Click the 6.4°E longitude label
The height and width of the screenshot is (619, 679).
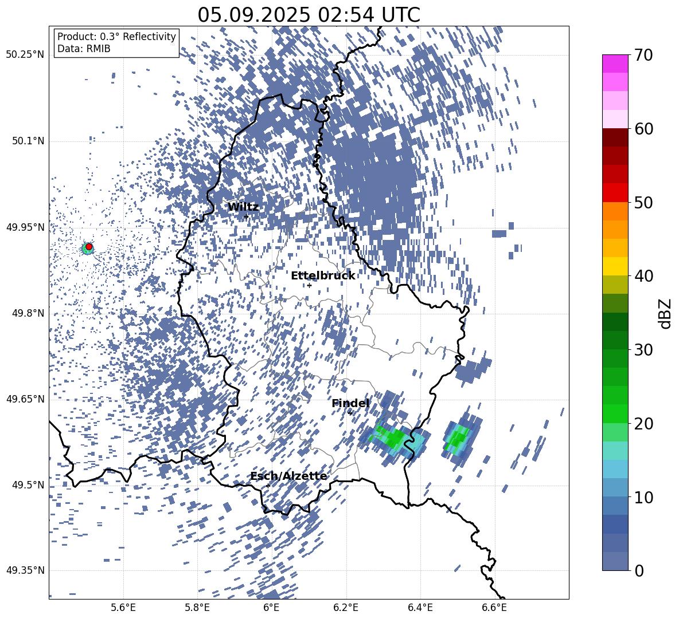tap(420, 608)
